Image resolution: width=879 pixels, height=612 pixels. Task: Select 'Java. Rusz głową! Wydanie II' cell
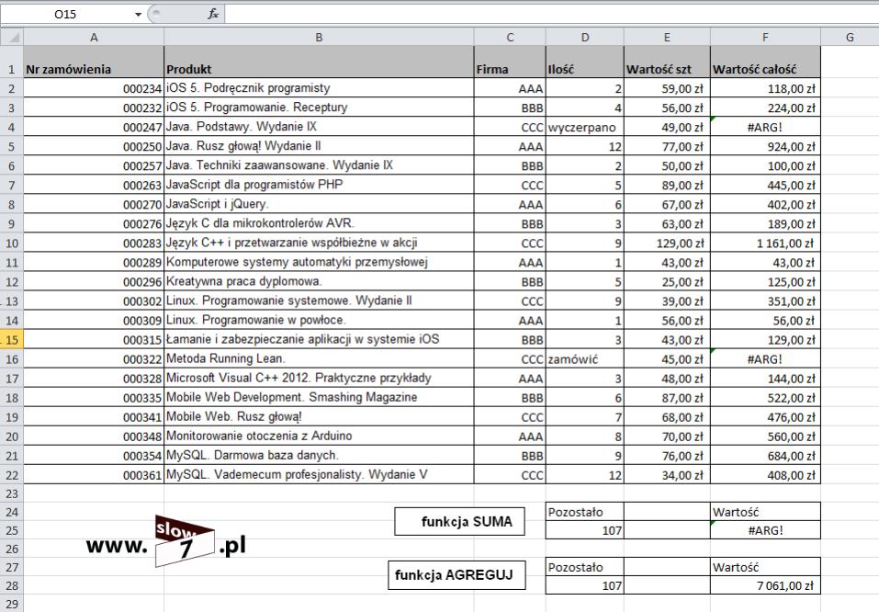[x=319, y=146]
